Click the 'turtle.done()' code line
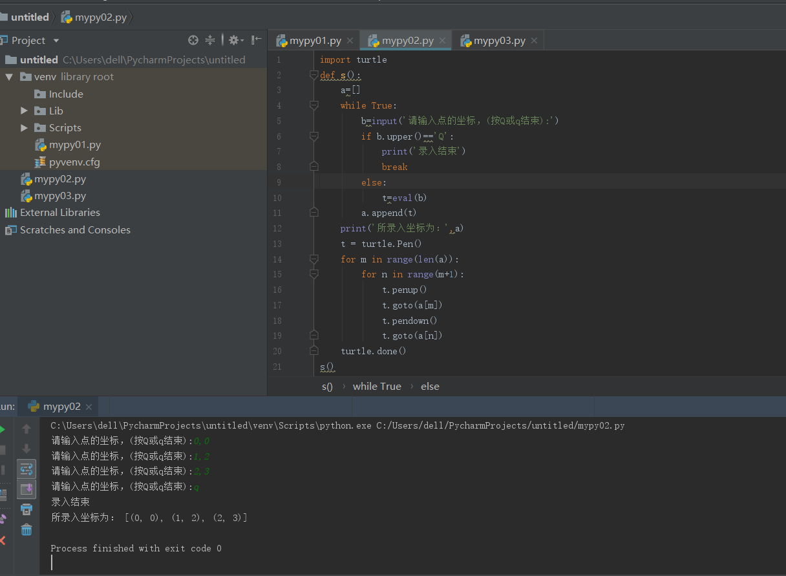 coord(373,351)
